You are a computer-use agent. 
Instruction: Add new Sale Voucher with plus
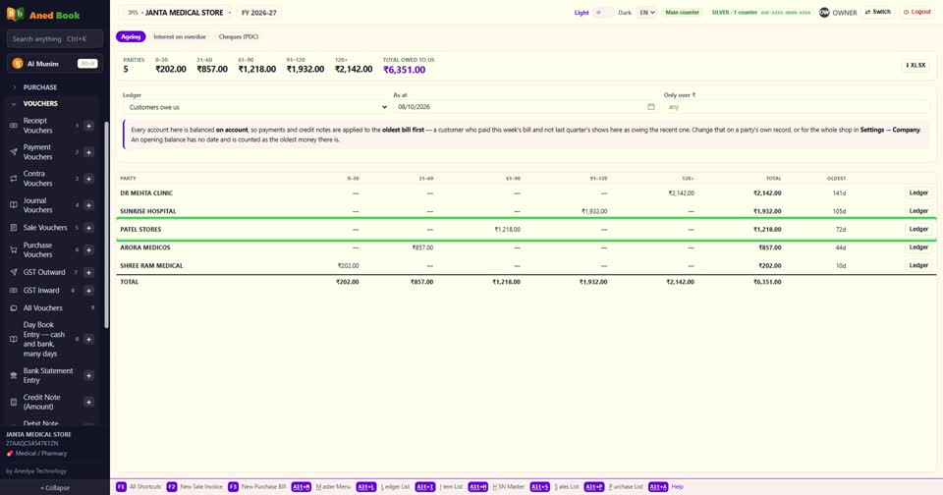[88, 228]
